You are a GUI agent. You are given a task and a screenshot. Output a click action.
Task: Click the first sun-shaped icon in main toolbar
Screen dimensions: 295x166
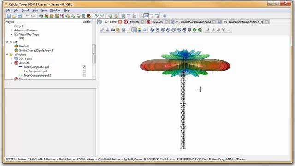tap(97, 16)
